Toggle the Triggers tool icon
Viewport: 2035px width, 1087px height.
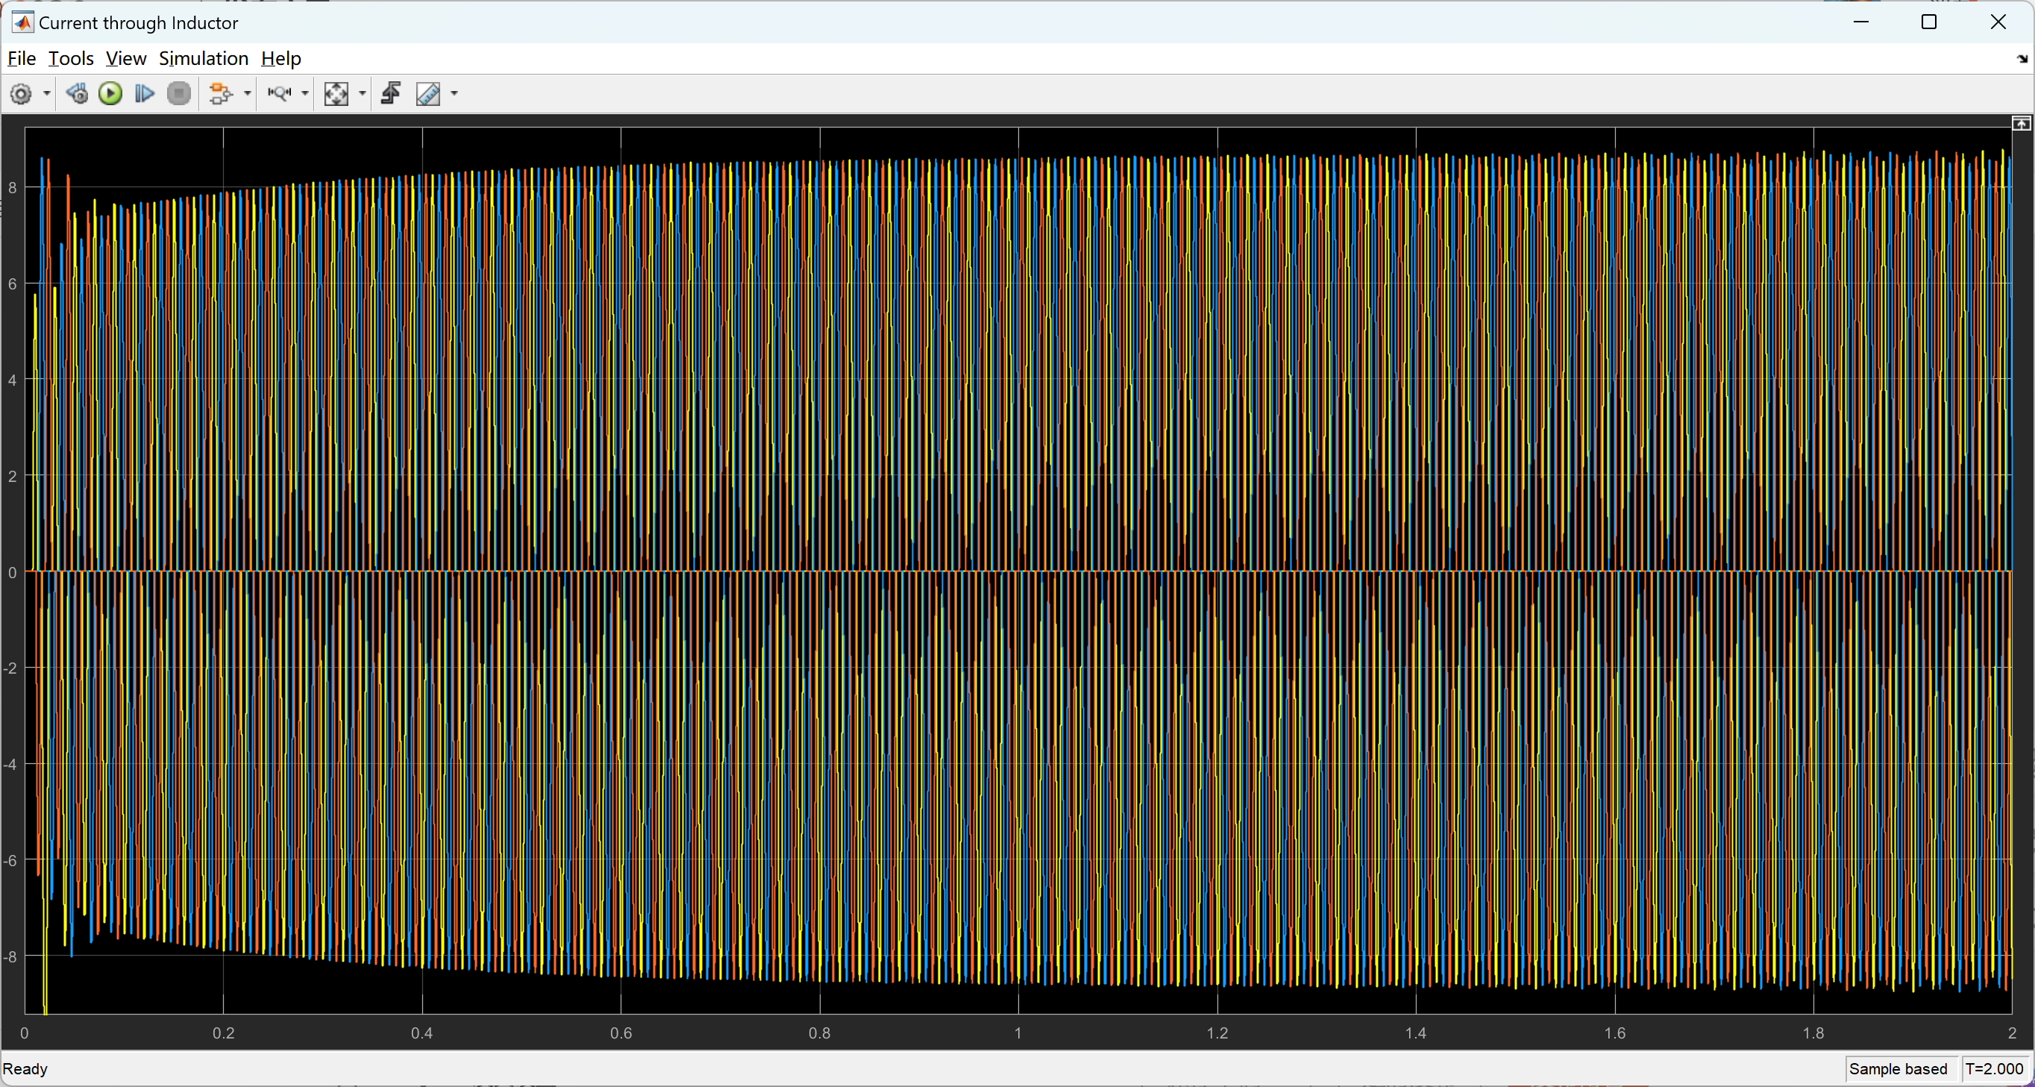tap(391, 94)
